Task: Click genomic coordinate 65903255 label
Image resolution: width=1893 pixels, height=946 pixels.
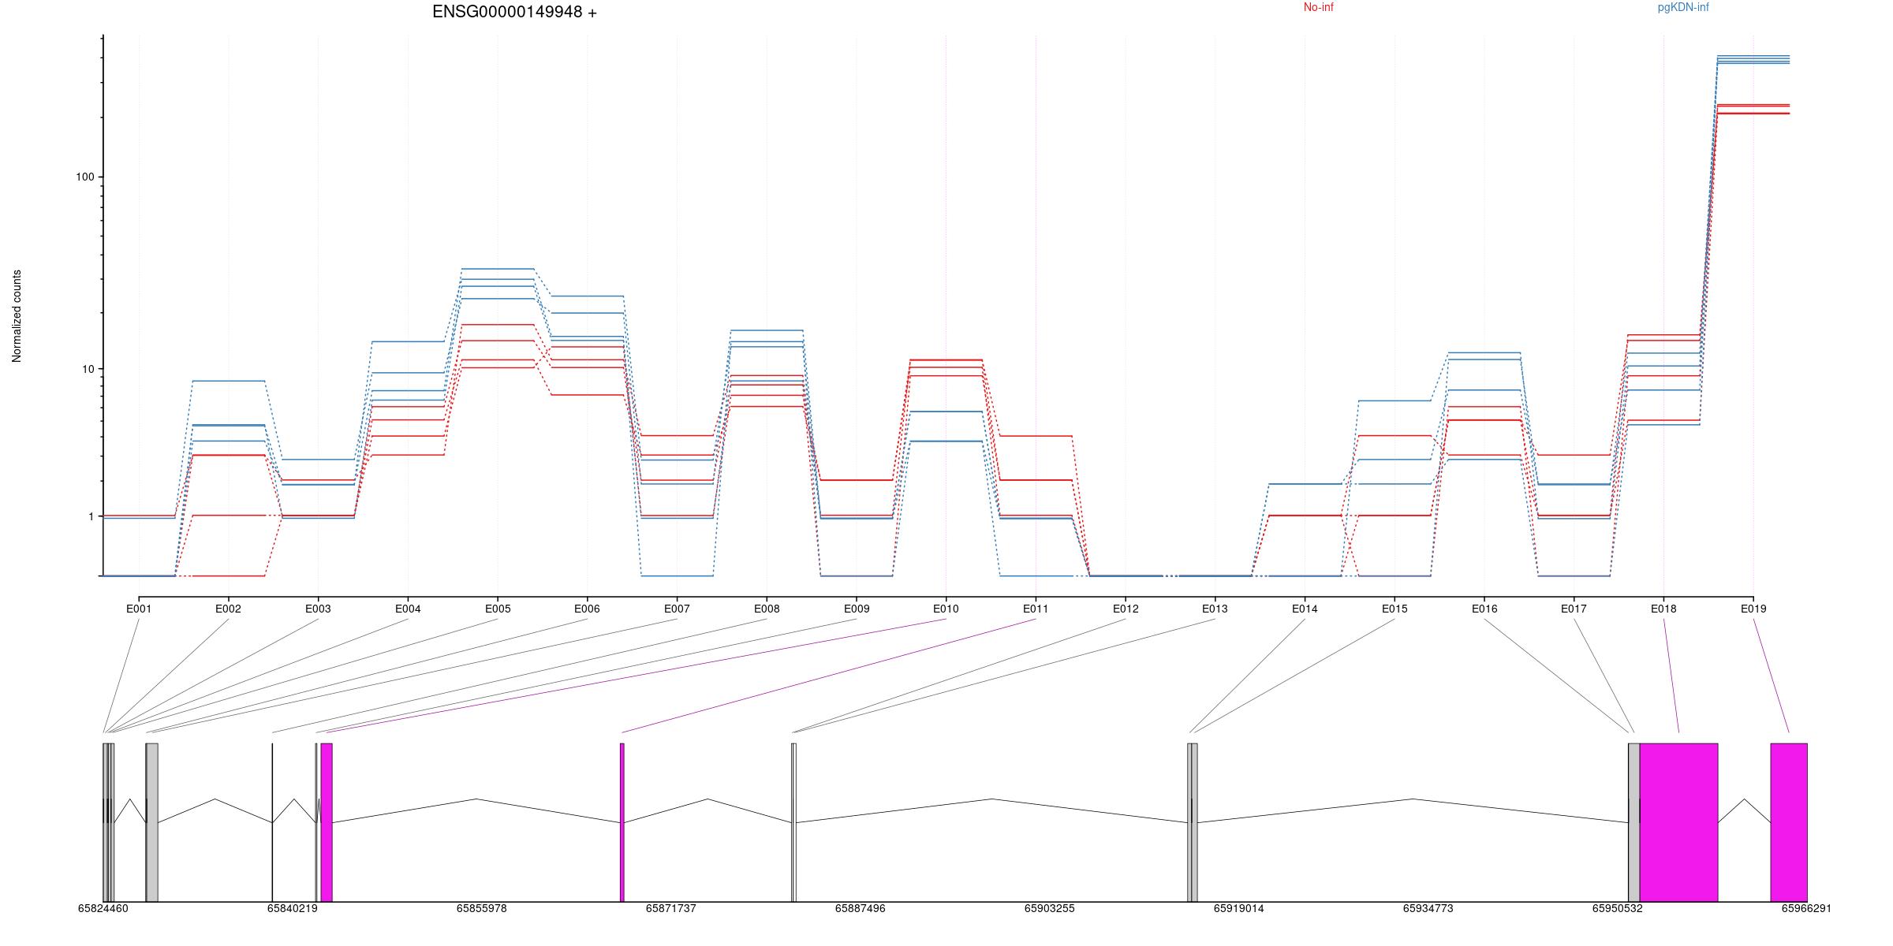Action: [x=1049, y=908]
